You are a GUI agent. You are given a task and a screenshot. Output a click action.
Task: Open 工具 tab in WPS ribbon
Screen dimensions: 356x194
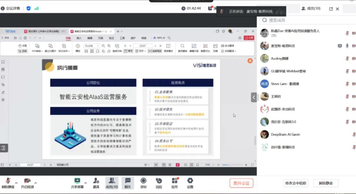pos(122,38)
